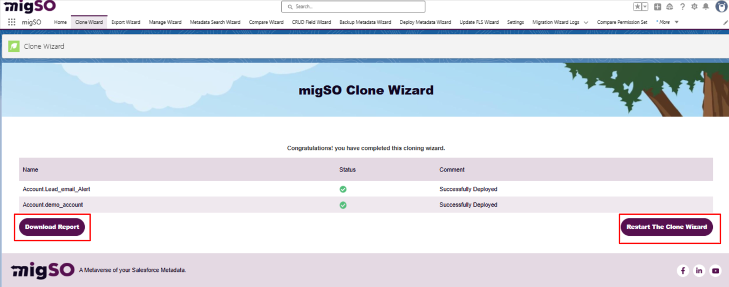This screenshot has width=729, height=287.
Task: Open the migSO Facebook page icon
Action: (683, 270)
